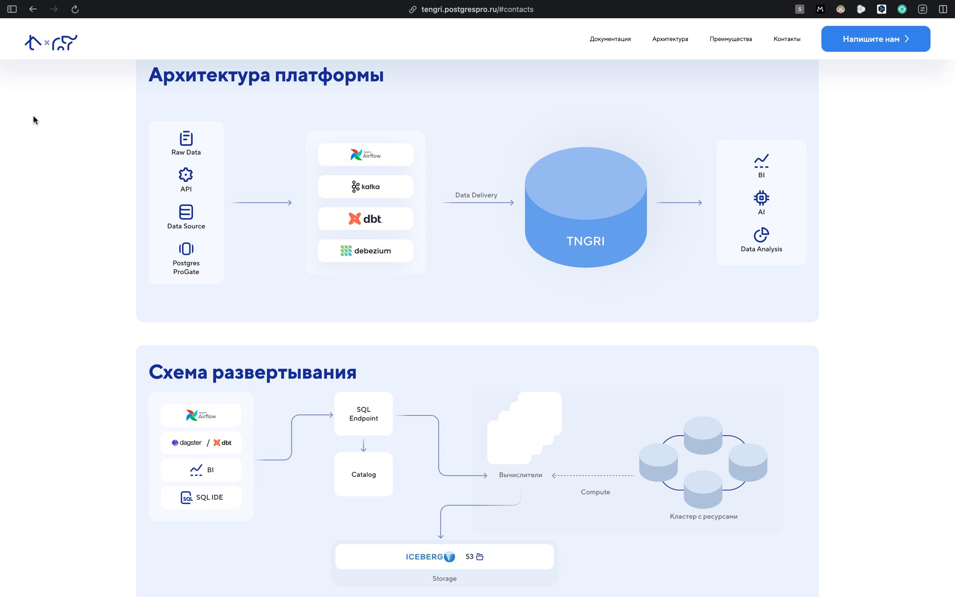Click the S3 bucket icon
This screenshot has height=597, width=955.
coord(480,557)
